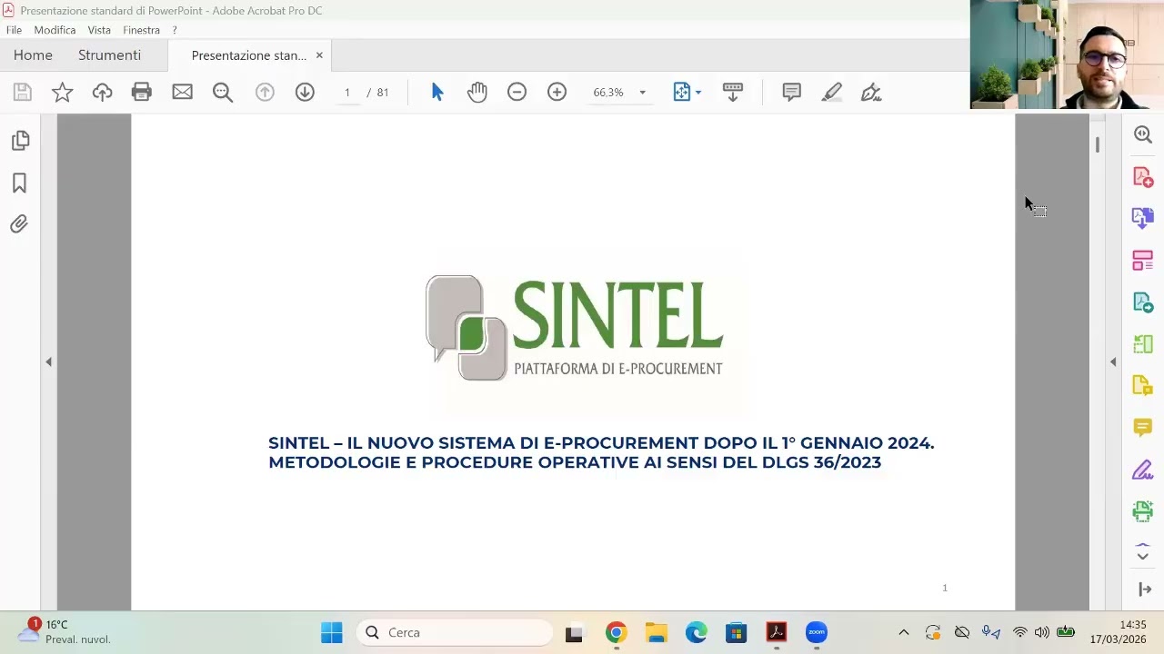
Task: Open File Explorer from the taskbar
Action: pyautogui.click(x=656, y=632)
